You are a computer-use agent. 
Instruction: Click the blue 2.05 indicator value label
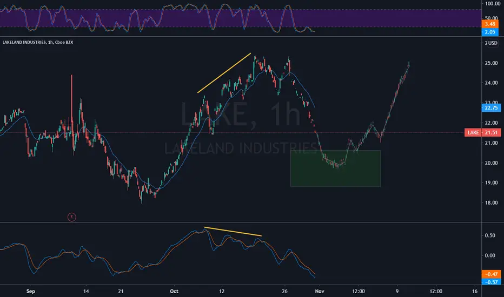pyautogui.click(x=490, y=32)
